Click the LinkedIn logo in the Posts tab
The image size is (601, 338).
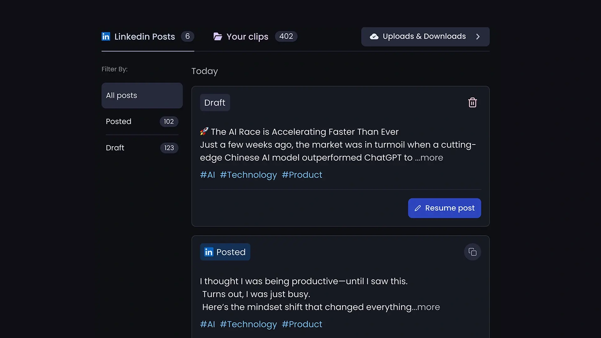coord(106,37)
